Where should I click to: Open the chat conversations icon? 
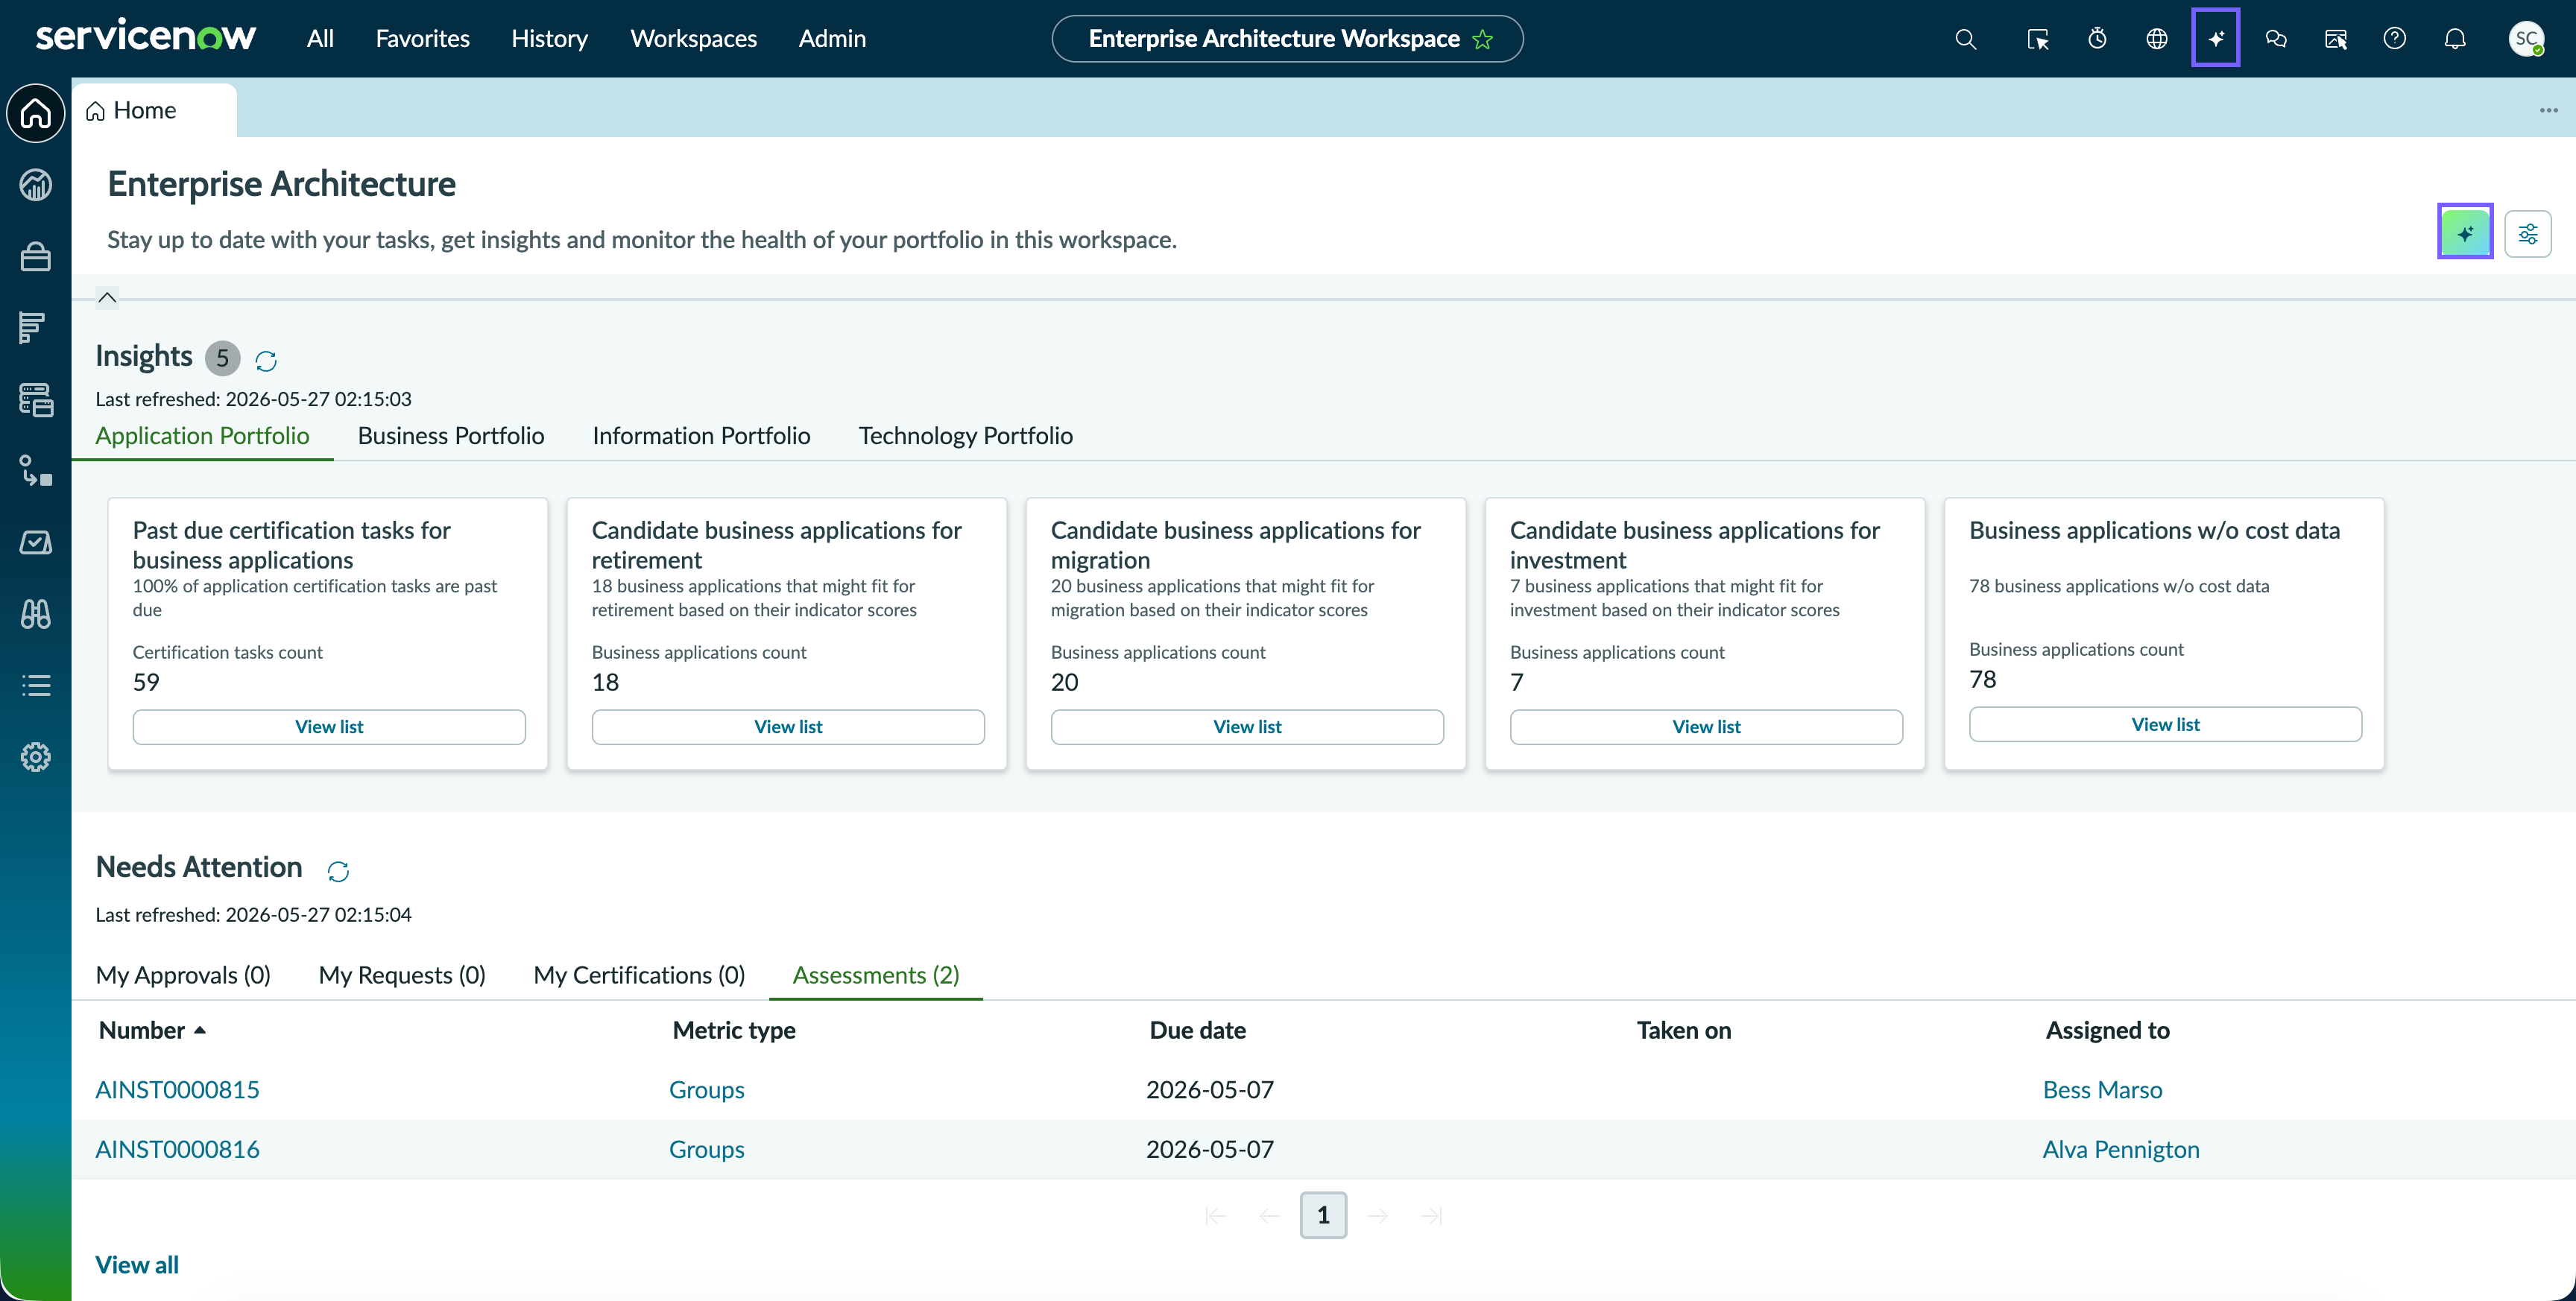[x=2276, y=39]
